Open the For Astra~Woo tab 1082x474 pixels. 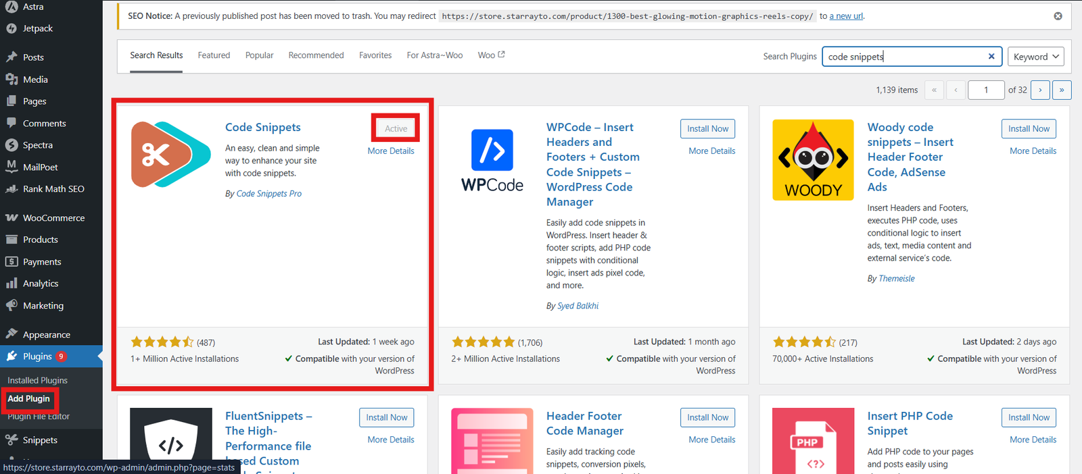tap(435, 55)
